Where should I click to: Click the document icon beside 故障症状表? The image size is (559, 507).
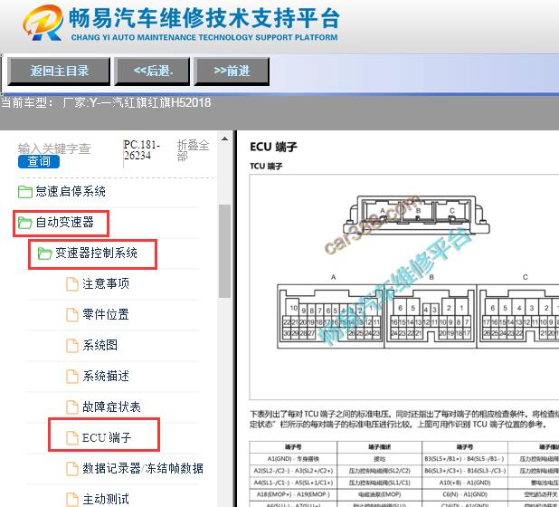click(72, 407)
